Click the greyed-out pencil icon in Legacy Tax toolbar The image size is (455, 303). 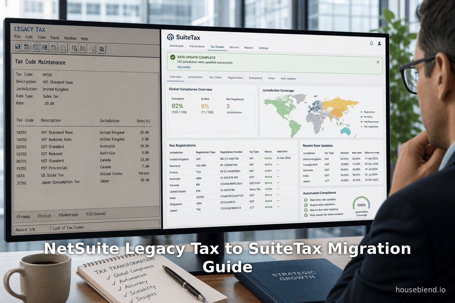click(x=92, y=49)
